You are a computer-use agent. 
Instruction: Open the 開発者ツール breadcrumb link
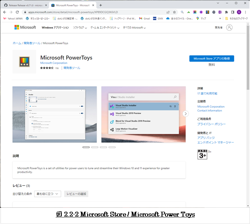tap(32, 43)
